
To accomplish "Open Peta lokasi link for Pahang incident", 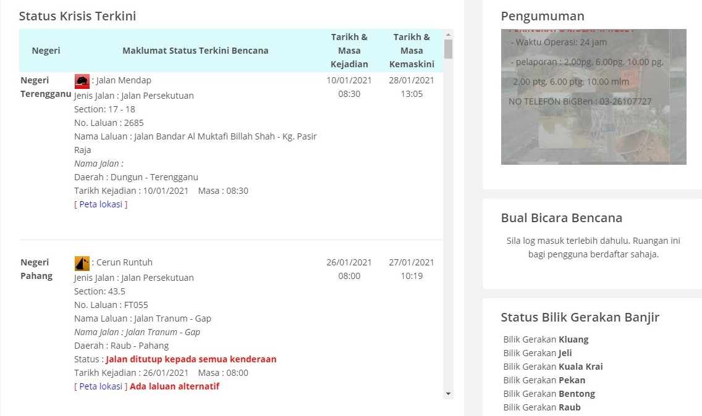I will pos(101,386).
